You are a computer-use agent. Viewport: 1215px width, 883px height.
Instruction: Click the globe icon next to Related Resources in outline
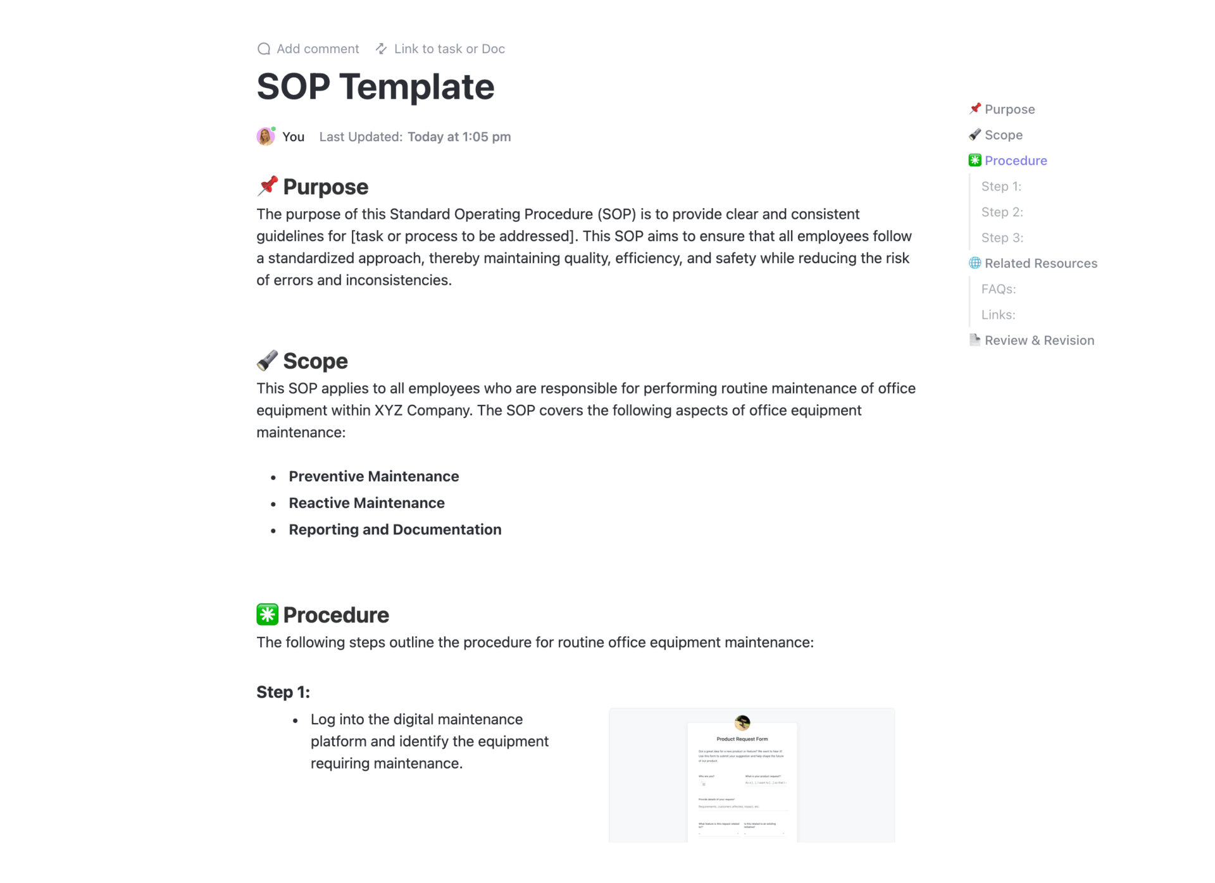tap(975, 263)
